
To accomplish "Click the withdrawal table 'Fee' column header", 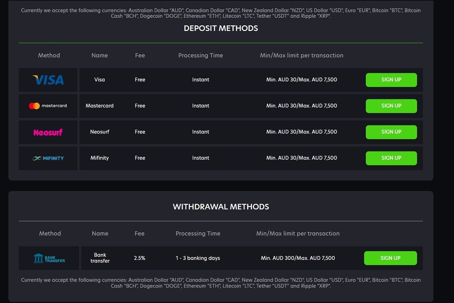I will pos(140,233).
